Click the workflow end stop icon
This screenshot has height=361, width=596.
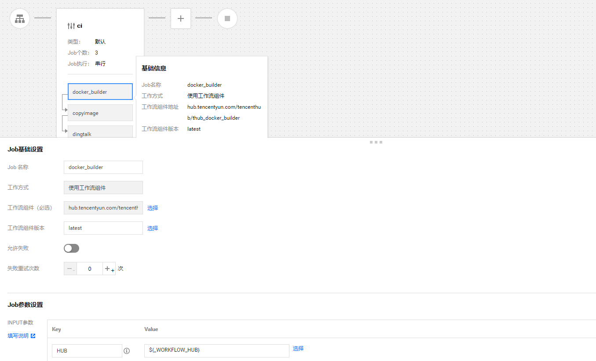pyautogui.click(x=227, y=18)
